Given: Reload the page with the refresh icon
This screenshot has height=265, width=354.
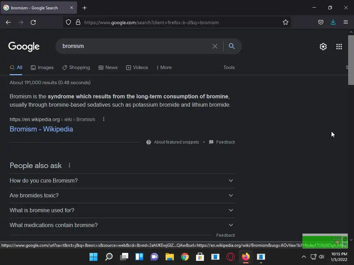Looking at the screenshot, I should pos(33,22).
